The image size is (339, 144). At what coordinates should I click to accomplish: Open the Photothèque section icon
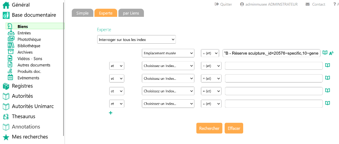pos(10,39)
